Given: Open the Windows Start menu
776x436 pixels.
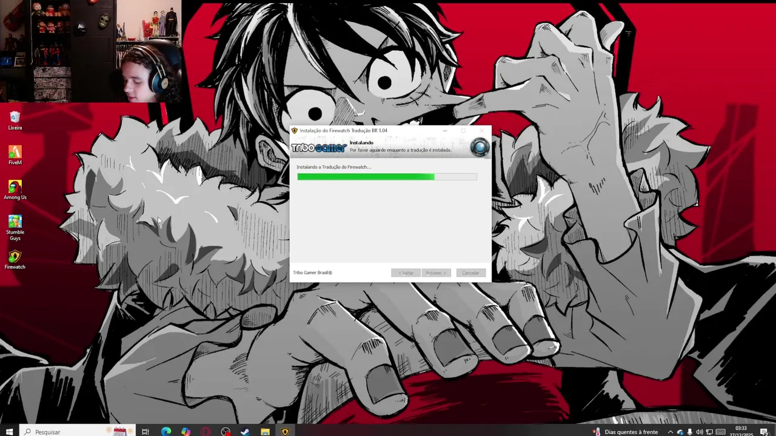Looking at the screenshot, I should pyautogui.click(x=9, y=432).
